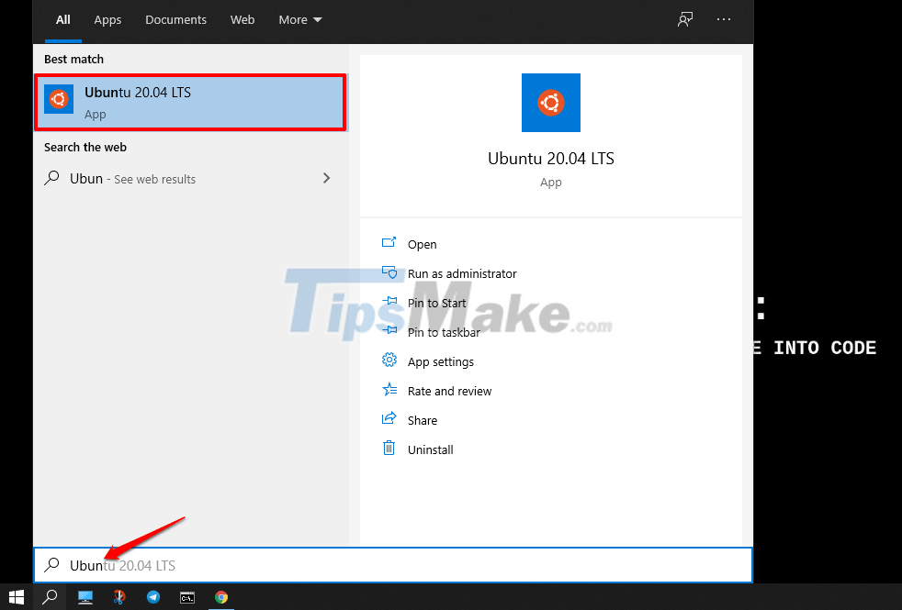Screen dimensions: 902x610
Task: Click the Pin to Start pin icon
Action: point(389,303)
